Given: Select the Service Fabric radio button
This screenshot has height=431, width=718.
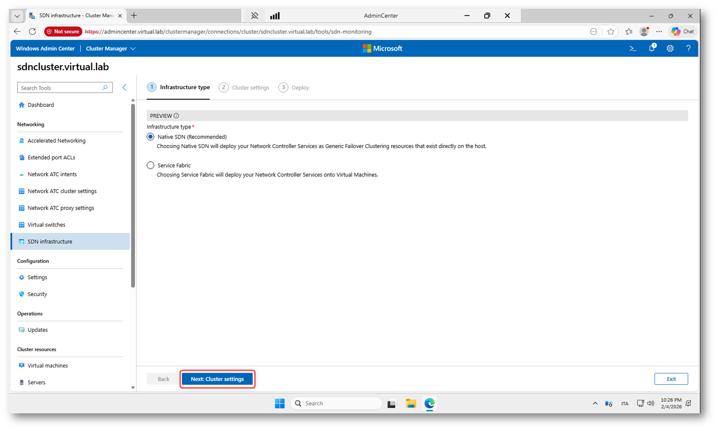Looking at the screenshot, I should [x=150, y=166].
